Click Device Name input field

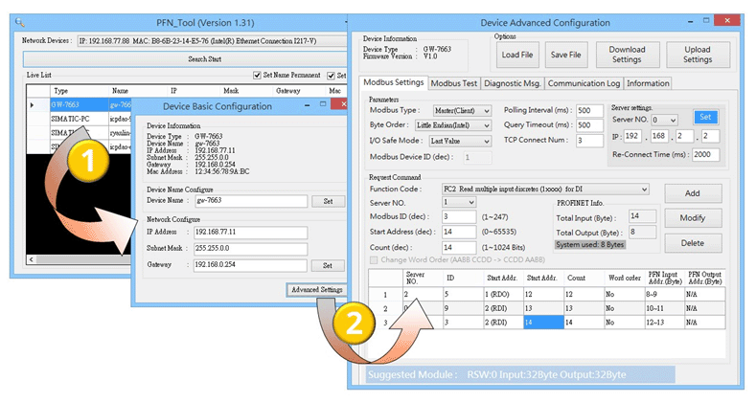(251, 201)
